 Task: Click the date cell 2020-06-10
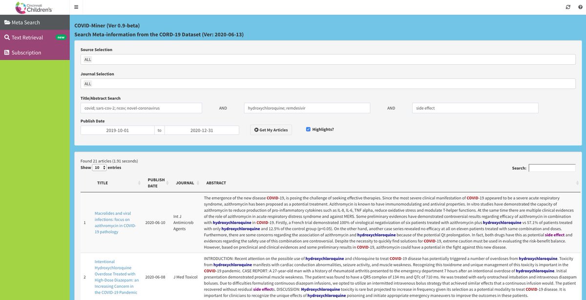156,223
